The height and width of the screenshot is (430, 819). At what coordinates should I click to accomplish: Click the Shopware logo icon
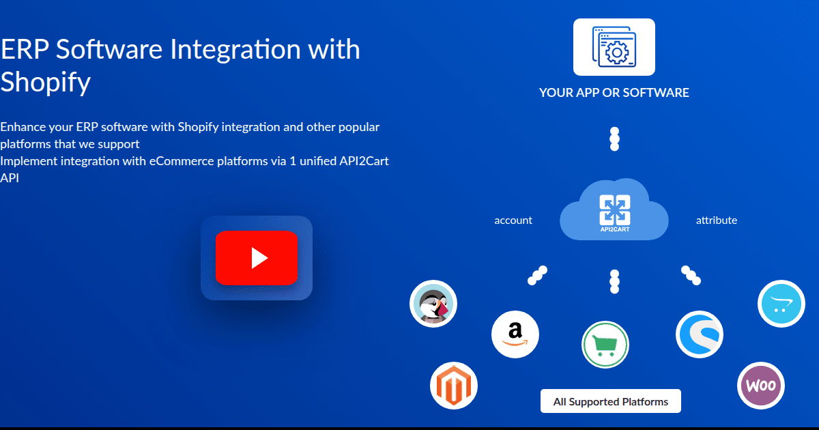[700, 334]
